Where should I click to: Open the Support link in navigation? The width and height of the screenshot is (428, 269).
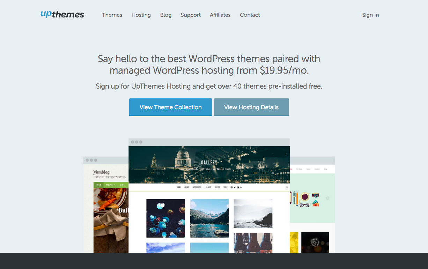click(x=191, y=15)
